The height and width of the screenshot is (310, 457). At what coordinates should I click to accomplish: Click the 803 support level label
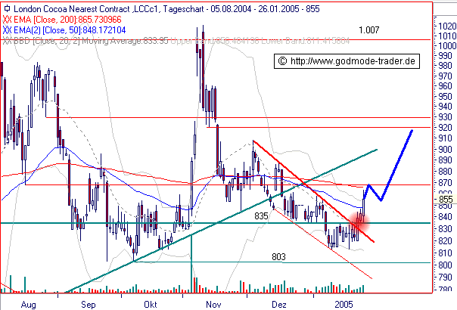pyautogui.click(x=279, y=257)
